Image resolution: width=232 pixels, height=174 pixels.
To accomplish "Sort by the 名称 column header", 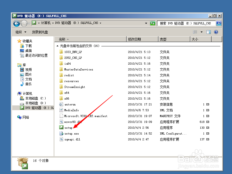I will click(x=91, y=39).
